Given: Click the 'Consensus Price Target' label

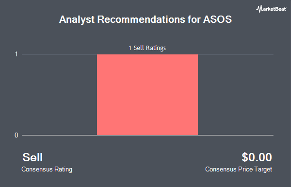Looking at the screenshot, I should [x=239, y=170].
